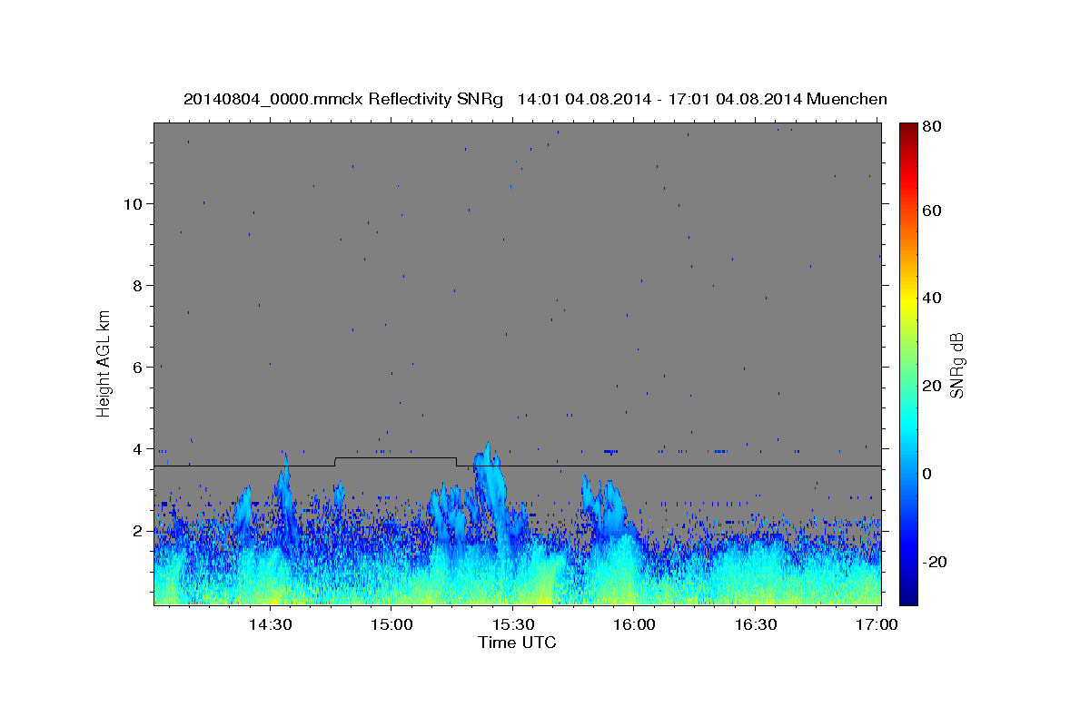Click the colorbar value 60
The image size is (1090, 726).
932,211
